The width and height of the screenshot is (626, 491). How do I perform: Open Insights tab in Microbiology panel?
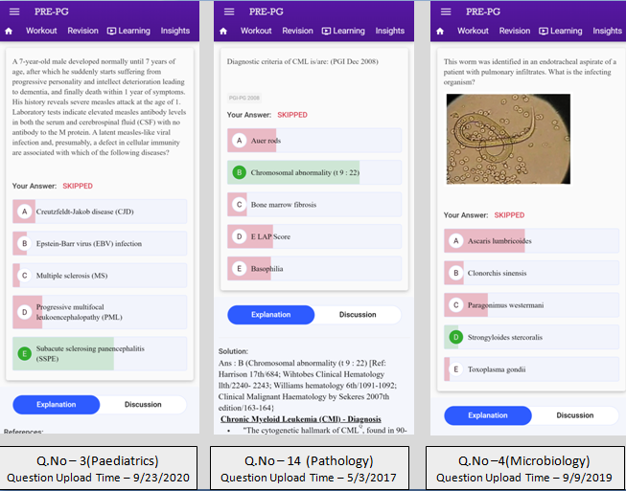pos(607,31)
